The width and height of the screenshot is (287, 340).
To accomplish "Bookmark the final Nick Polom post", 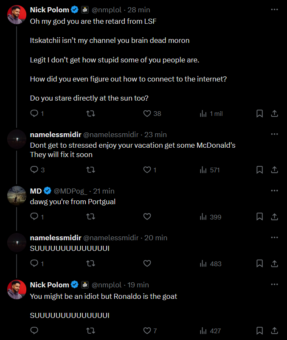I will click(260, 331).
